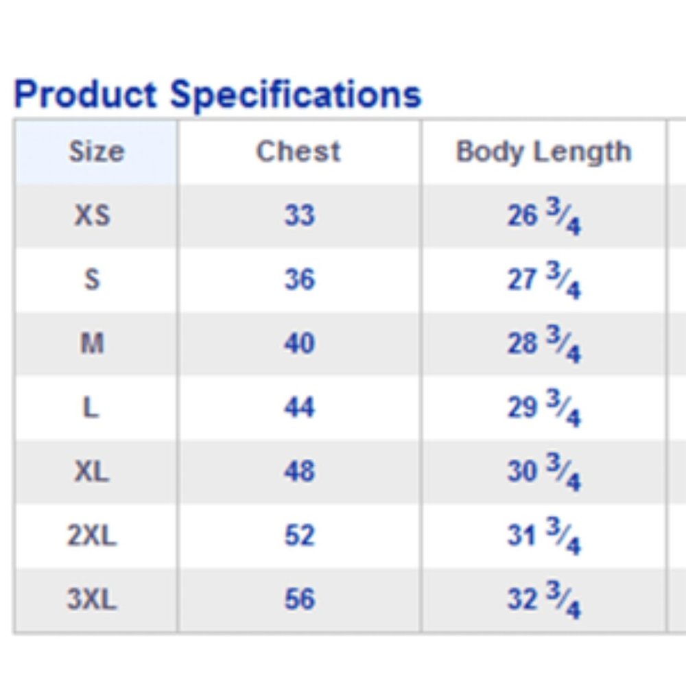The image size is (686, 686).
Task: Select the Body Length column header
Action: (543, 152)
